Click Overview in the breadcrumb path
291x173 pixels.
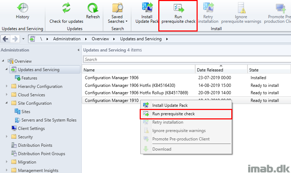pos(100,39)
